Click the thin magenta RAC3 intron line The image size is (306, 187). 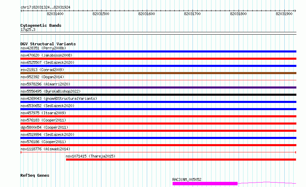click(267, 183)
